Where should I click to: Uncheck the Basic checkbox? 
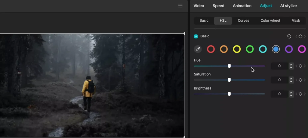196,36
